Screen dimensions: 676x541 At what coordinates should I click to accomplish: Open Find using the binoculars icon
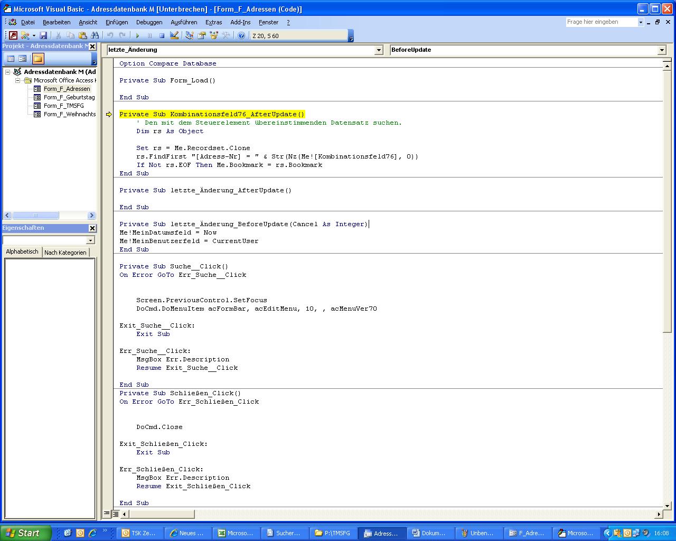[95, 35]
